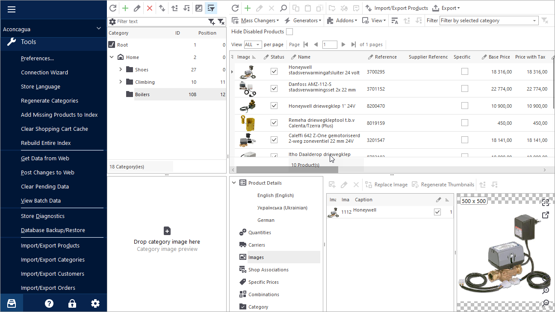Select Images in the product details tree
555x312 pixels.
[x=256, y=257]
